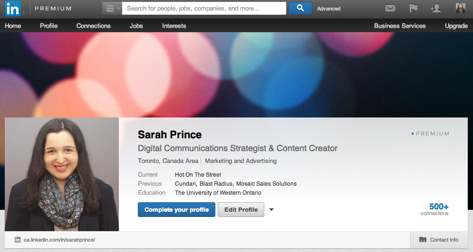The image size is (473, 252).
Task: Open the Contact Info tab
Action: pos(439,240)
